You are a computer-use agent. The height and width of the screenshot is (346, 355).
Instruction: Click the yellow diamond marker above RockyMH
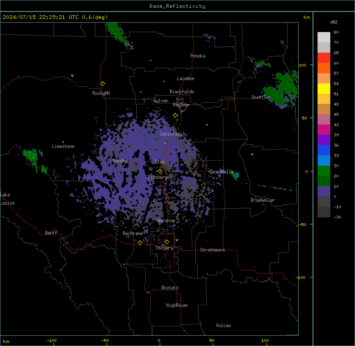click(x=103, y=84)
